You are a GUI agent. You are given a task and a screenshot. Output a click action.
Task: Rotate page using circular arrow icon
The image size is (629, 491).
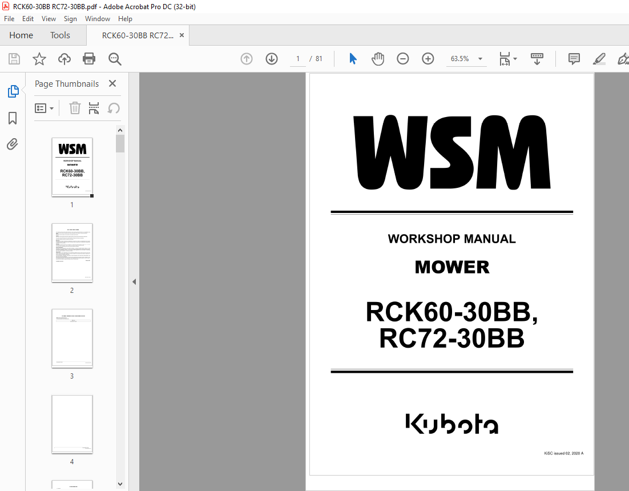pyautogui.click(x=114, y=108)
